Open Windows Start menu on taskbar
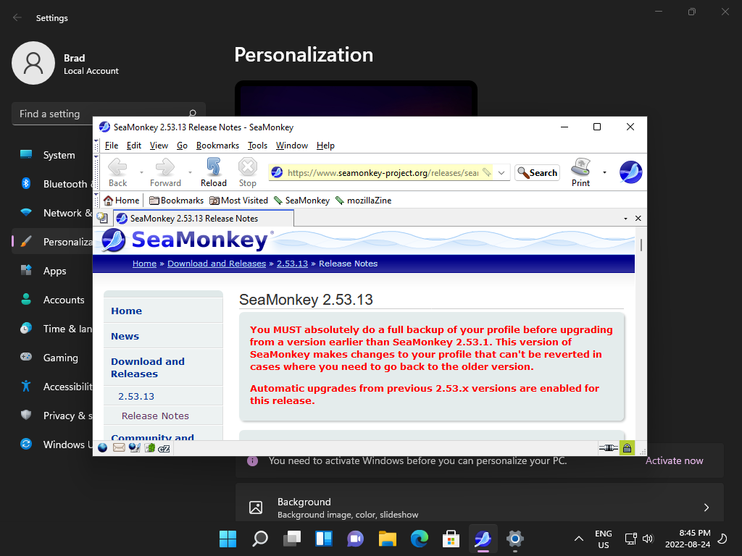 (228, 539)
